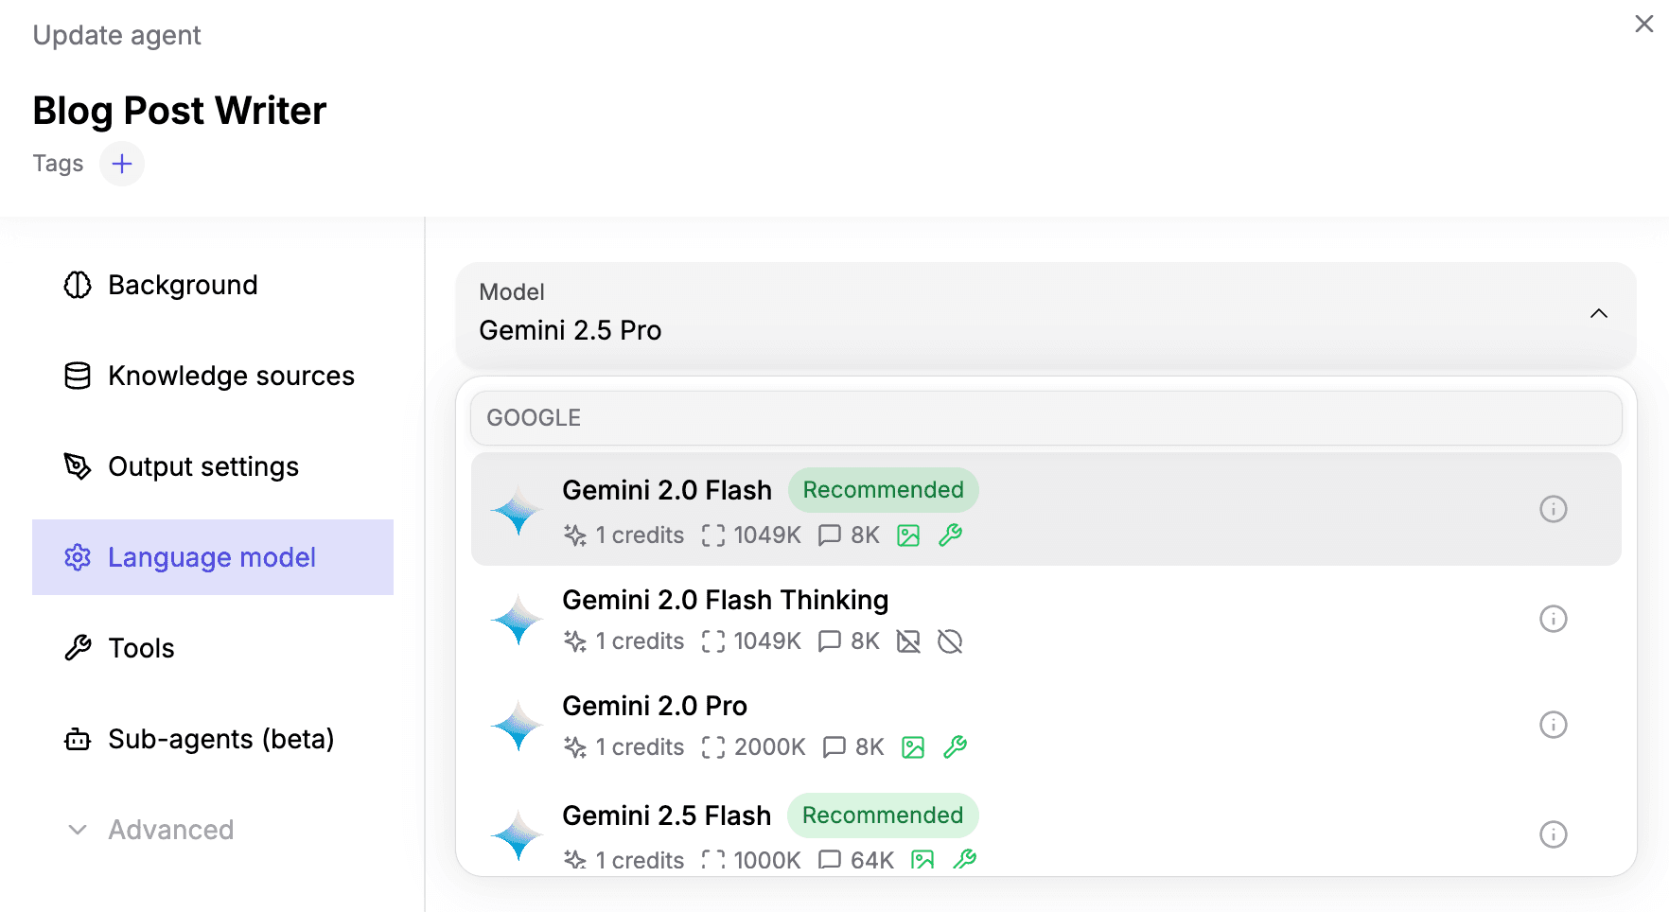View info for Gemini 2.5 Flash

[1553, 834]
